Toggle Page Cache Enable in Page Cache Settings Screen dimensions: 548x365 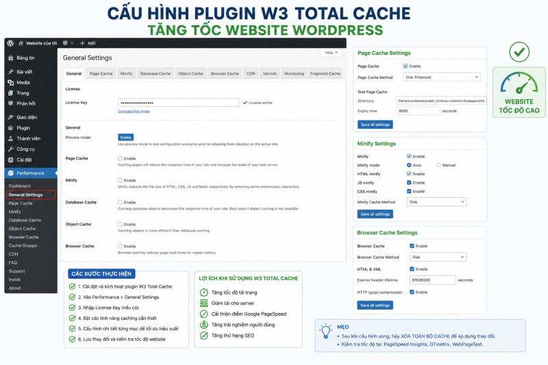[406, 66]
